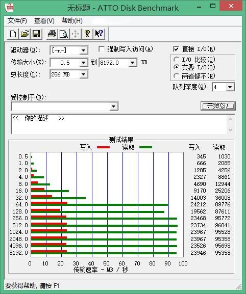Uncheck the 直接 I/O checkbox
Screen dimensions: 246x294
[176, 49]
